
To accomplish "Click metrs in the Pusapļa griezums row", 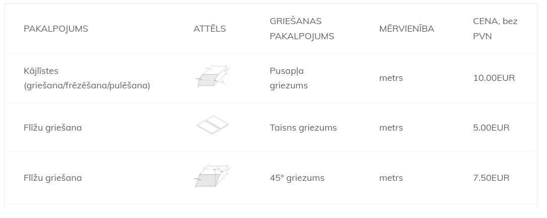I will click(391, 78).
